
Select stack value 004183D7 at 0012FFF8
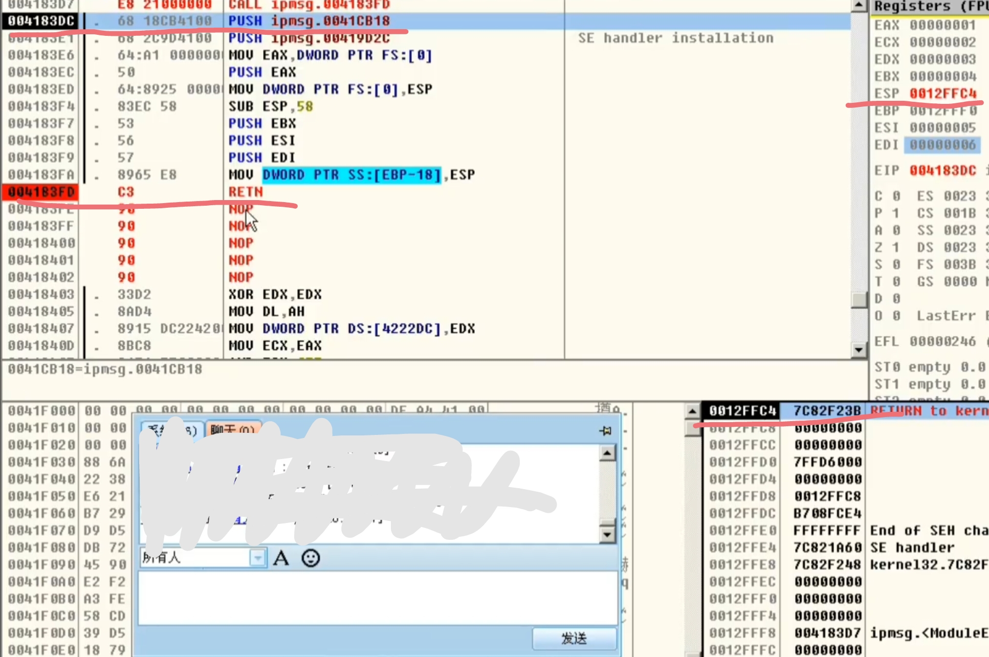pos(828,633)
